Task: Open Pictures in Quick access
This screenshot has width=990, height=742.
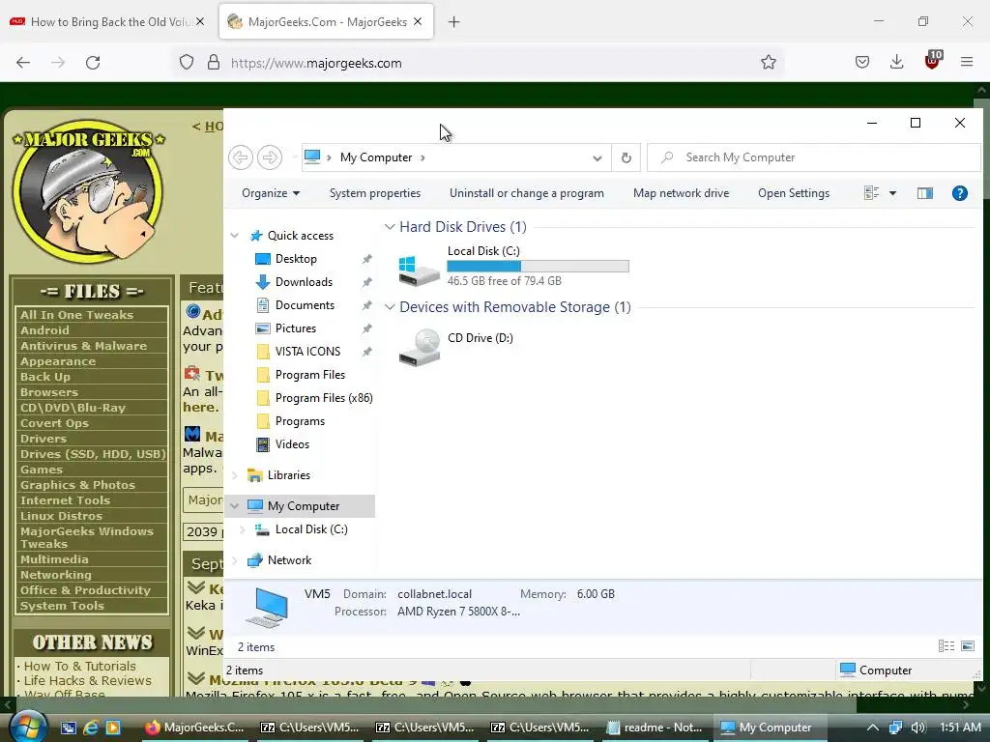Action: [296, 328]
